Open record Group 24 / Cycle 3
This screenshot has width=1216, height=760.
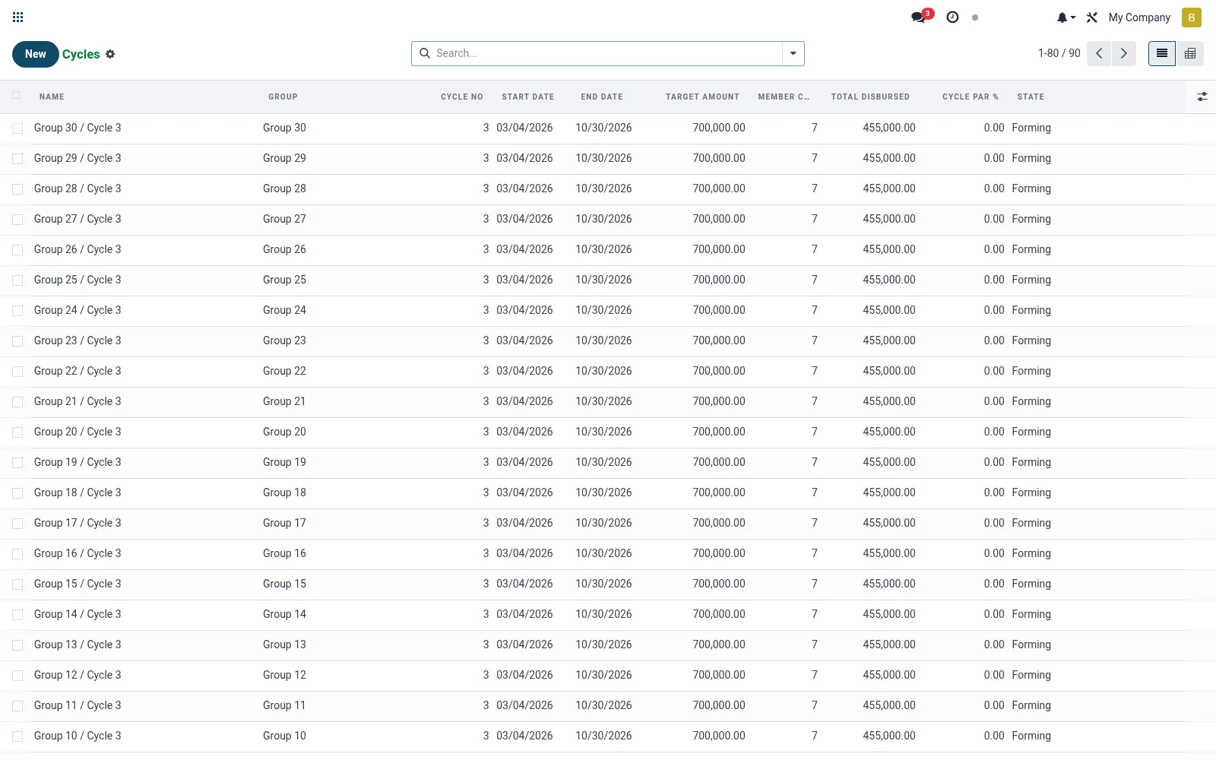point(78,310)
